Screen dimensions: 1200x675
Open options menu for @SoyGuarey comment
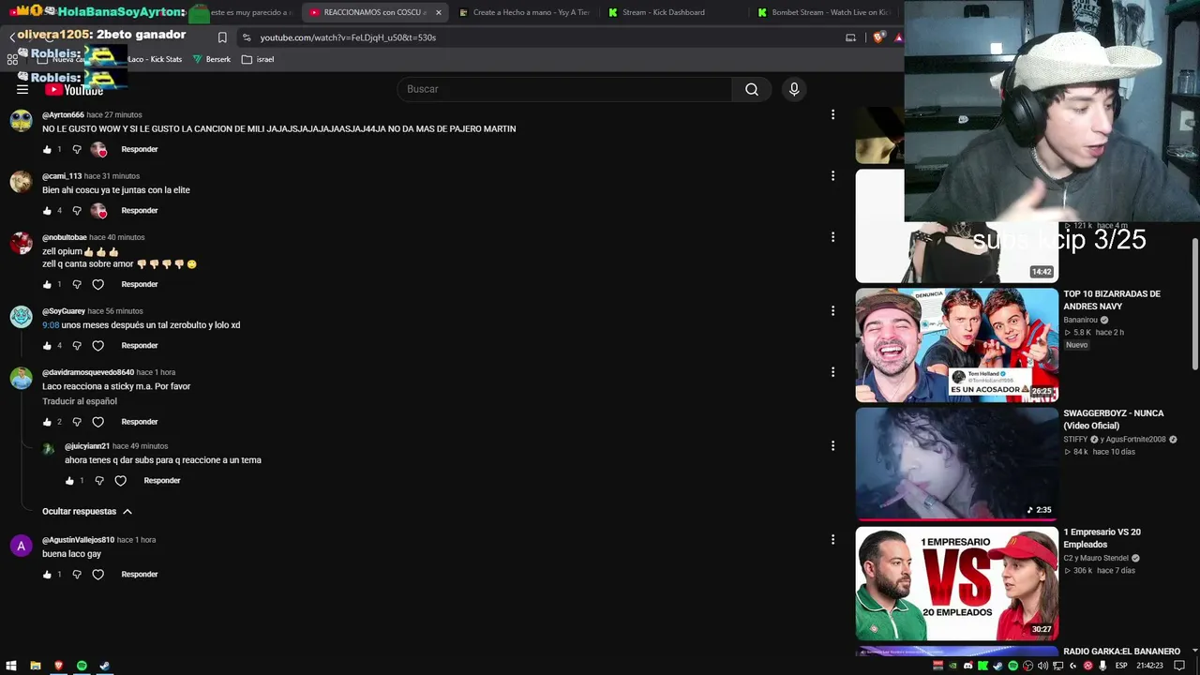[832, 310]
